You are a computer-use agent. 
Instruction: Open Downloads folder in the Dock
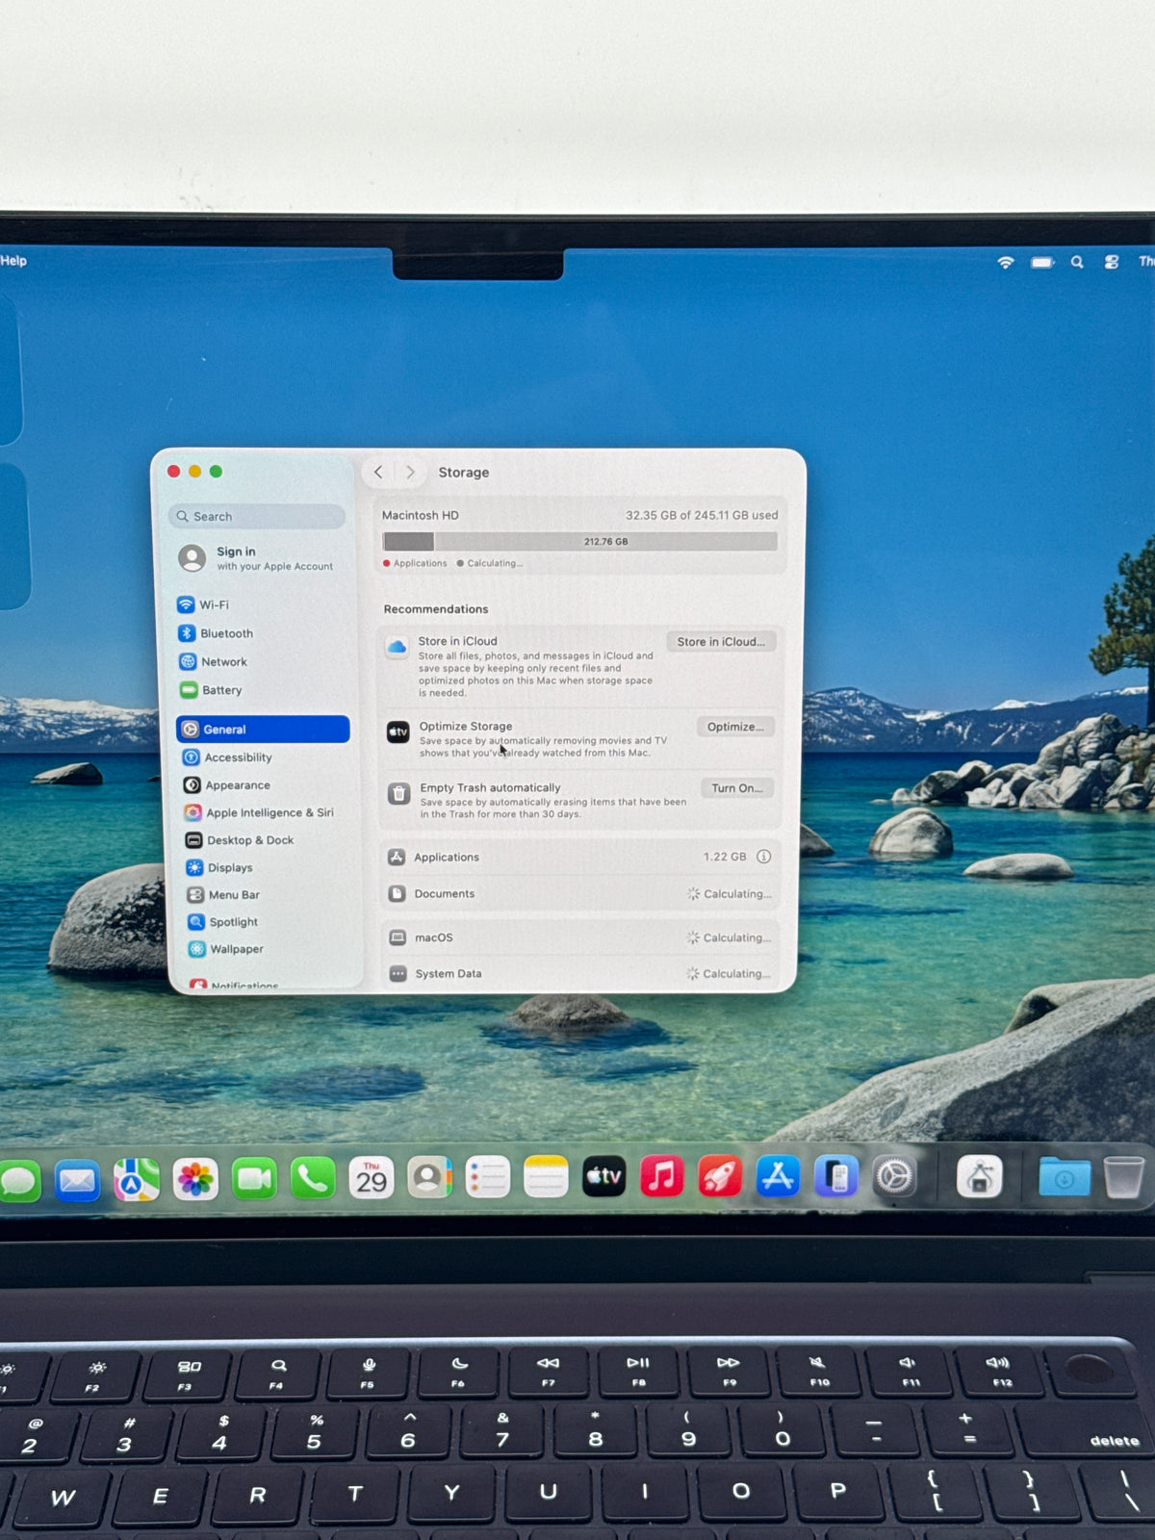point(1065,1177)
